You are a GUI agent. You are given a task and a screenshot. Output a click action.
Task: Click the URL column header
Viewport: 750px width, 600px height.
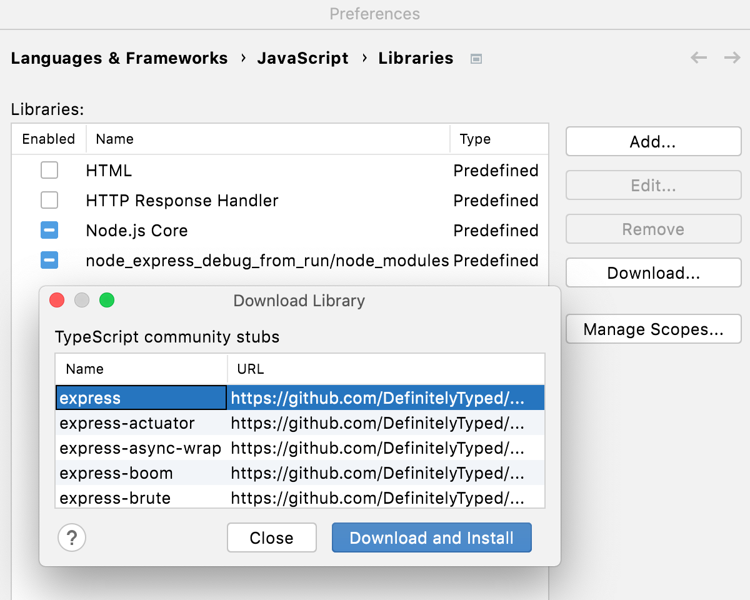[x=250, y=369]
